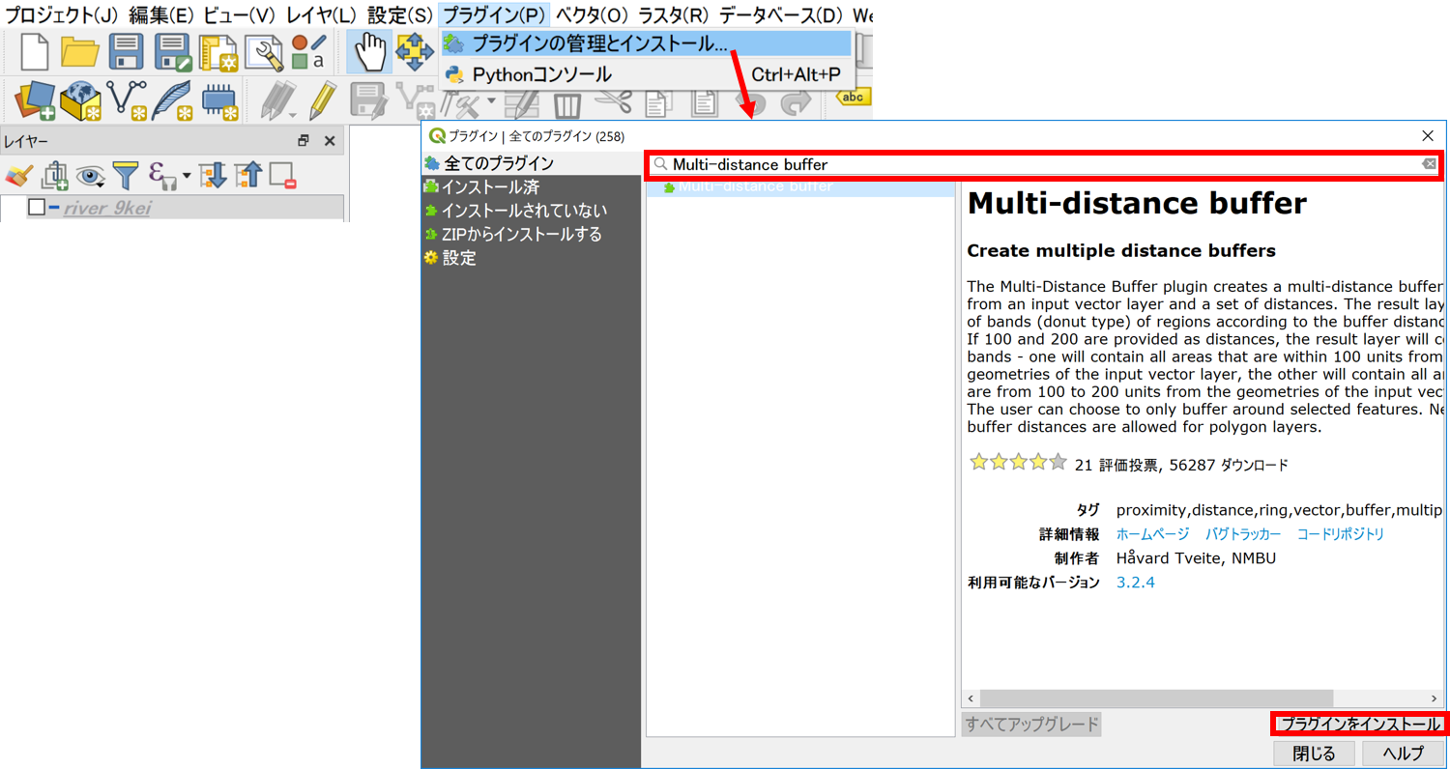Click New Temporary Scratch Layer chip icon

click(x=219, y=100)
